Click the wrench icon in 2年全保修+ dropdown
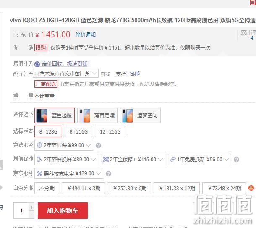Viewport: 256px width, 228px height. click(x=106, y=159)
